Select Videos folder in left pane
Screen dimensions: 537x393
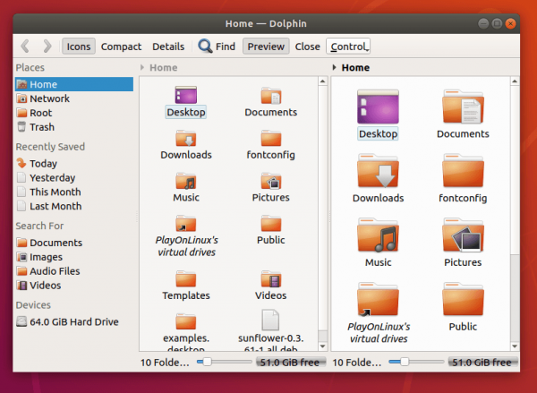pos(271,286)
